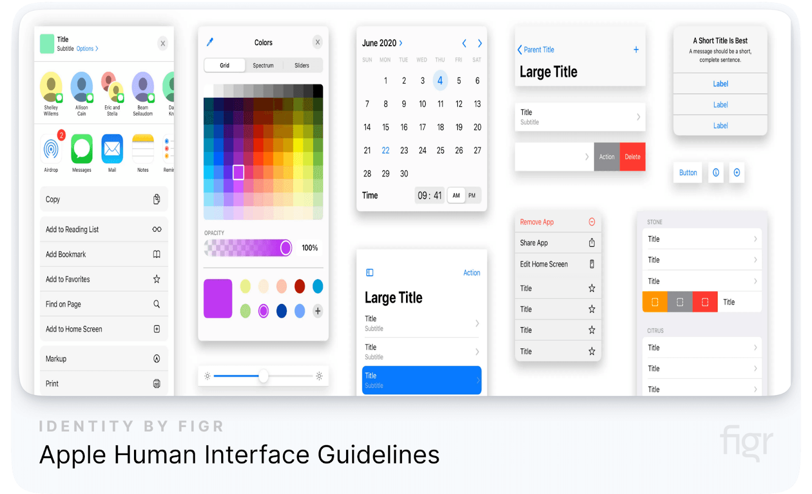This screenshot has height=494, width=812.
Task: Click the 100% opacity value field
Action: click(310, 248)
